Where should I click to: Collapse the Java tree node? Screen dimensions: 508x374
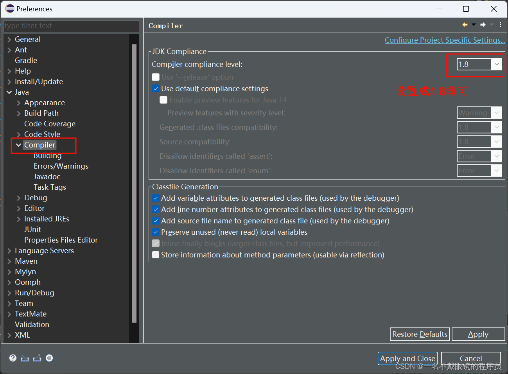point(9,92)
